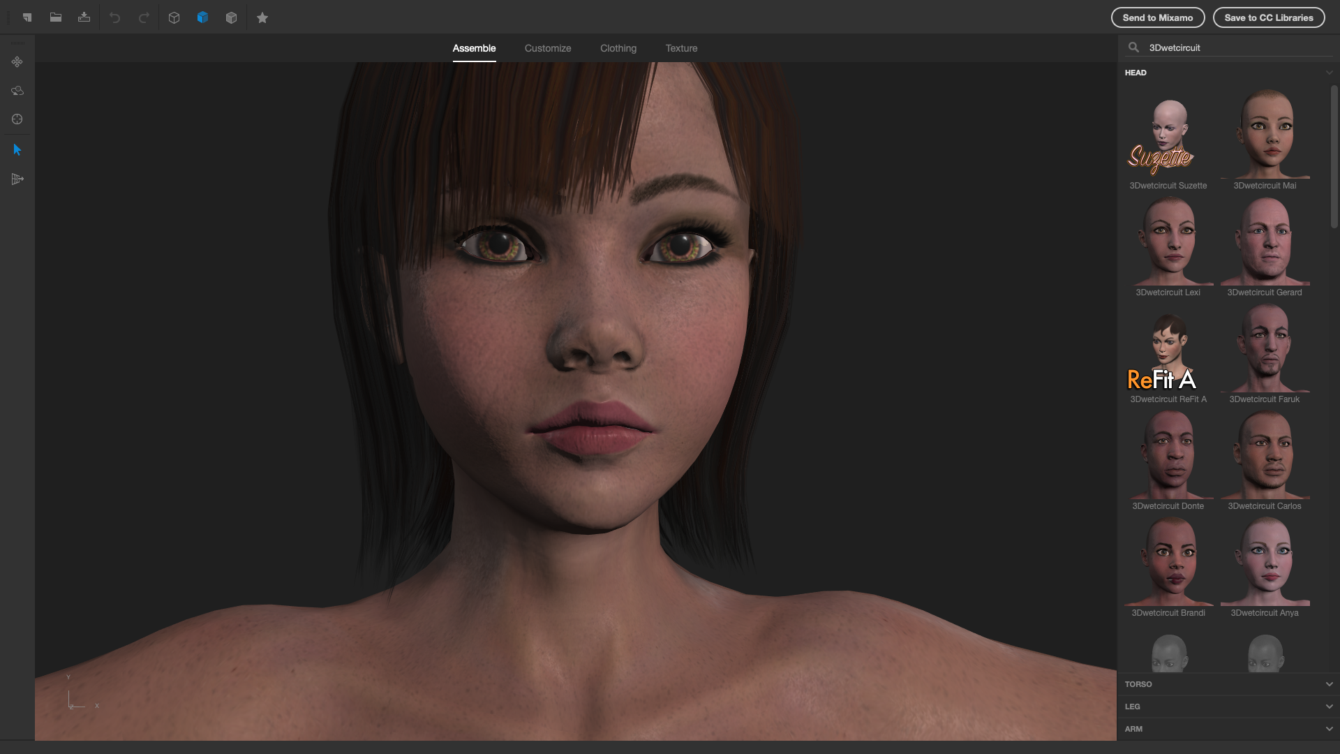
Task: Select the blue textured cube view mode
Action: coord(203,17)
